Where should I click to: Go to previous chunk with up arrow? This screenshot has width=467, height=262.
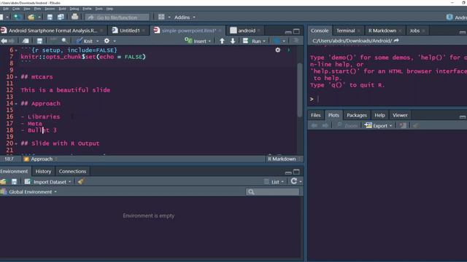[x=222, y=41]
